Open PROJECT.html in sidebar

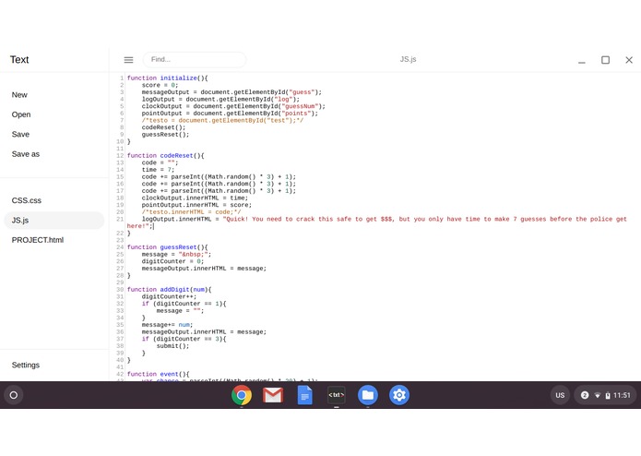tap(38, 240)
